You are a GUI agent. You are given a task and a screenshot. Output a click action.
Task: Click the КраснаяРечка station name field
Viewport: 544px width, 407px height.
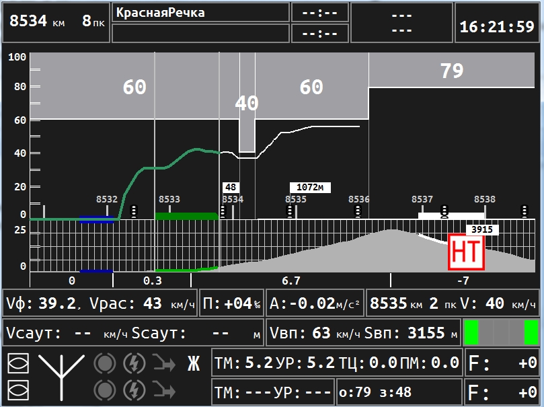pos(200,13)
